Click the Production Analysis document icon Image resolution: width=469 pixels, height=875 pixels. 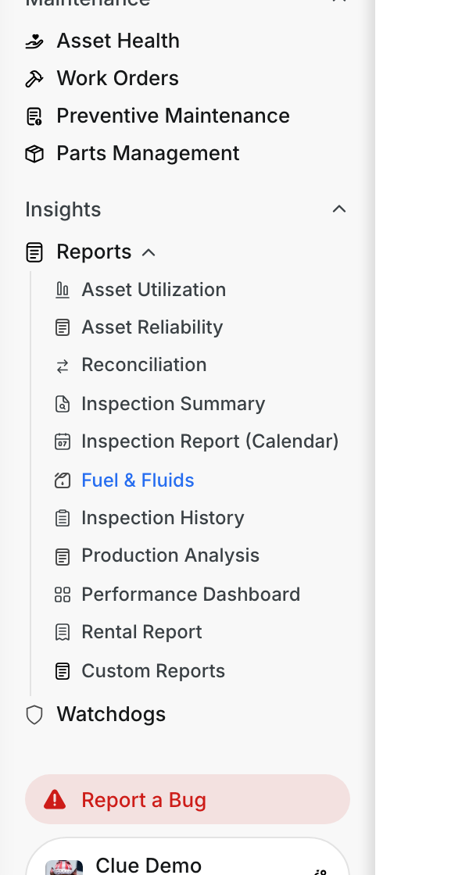(x=63, y=556)
